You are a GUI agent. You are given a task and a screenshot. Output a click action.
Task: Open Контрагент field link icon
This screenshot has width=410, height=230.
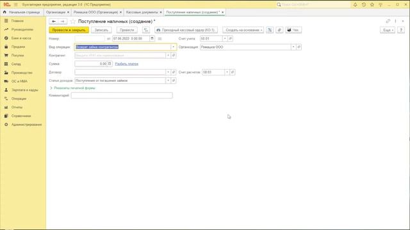174,56
